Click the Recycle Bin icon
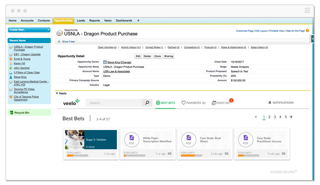Screen dimensions: 320x185 pyautogui.click(x=11, y=112)
